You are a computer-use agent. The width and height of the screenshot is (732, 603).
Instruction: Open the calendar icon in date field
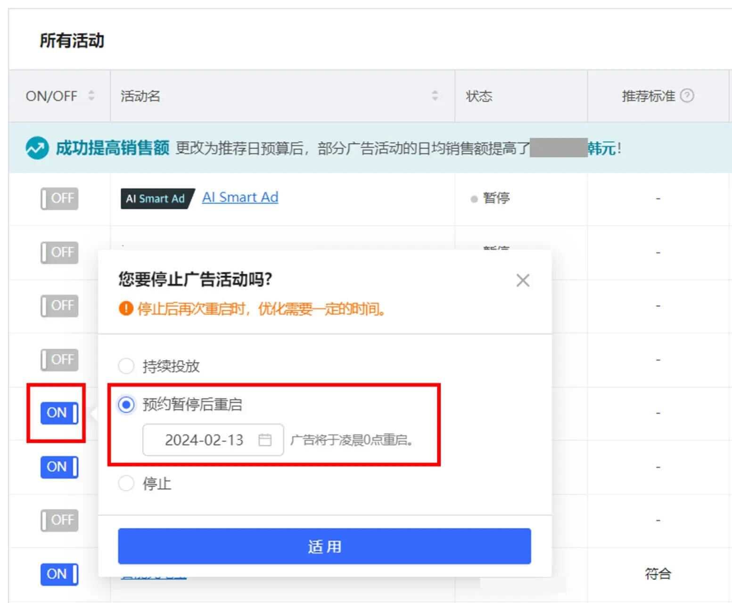[x=265, y=440]
